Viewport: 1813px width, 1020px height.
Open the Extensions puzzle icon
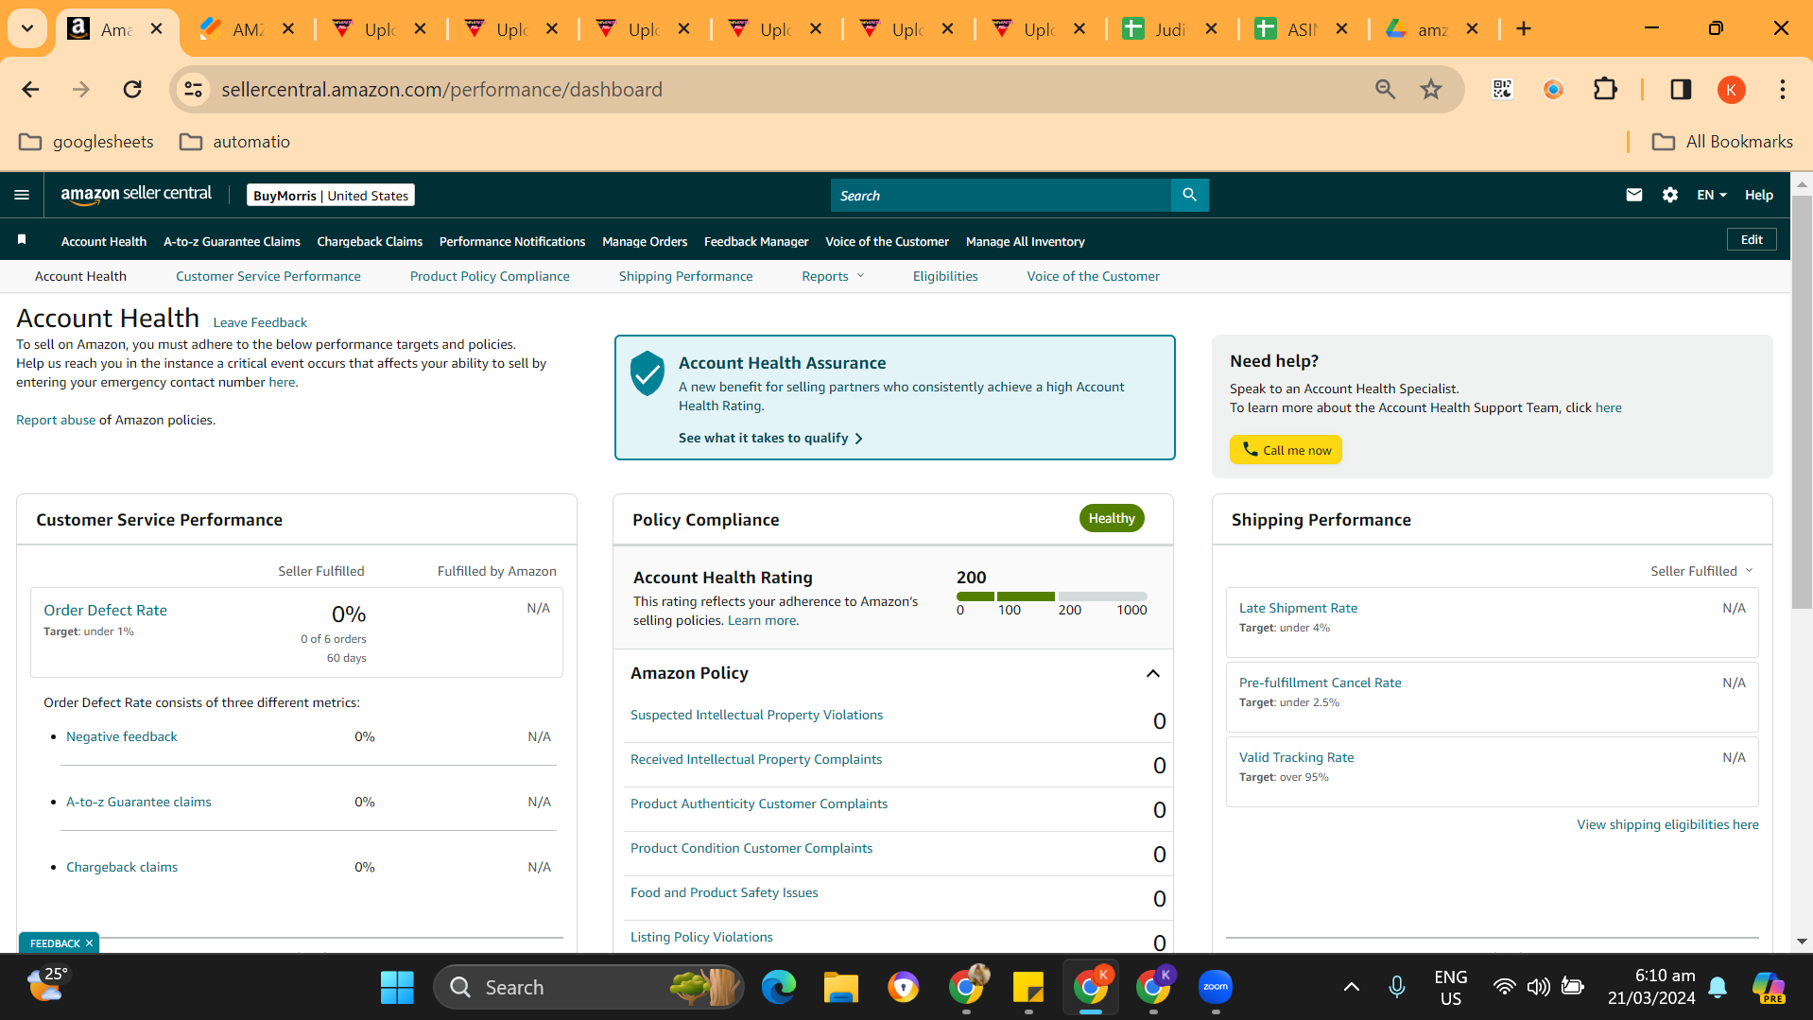point(1605,90)
